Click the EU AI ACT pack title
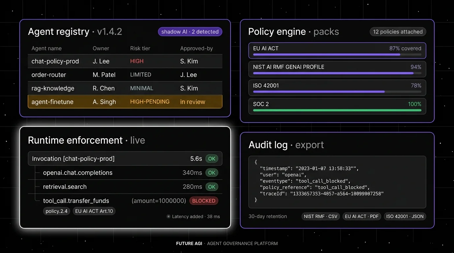The height and width of the screenshot is (253, 454). 266,48
